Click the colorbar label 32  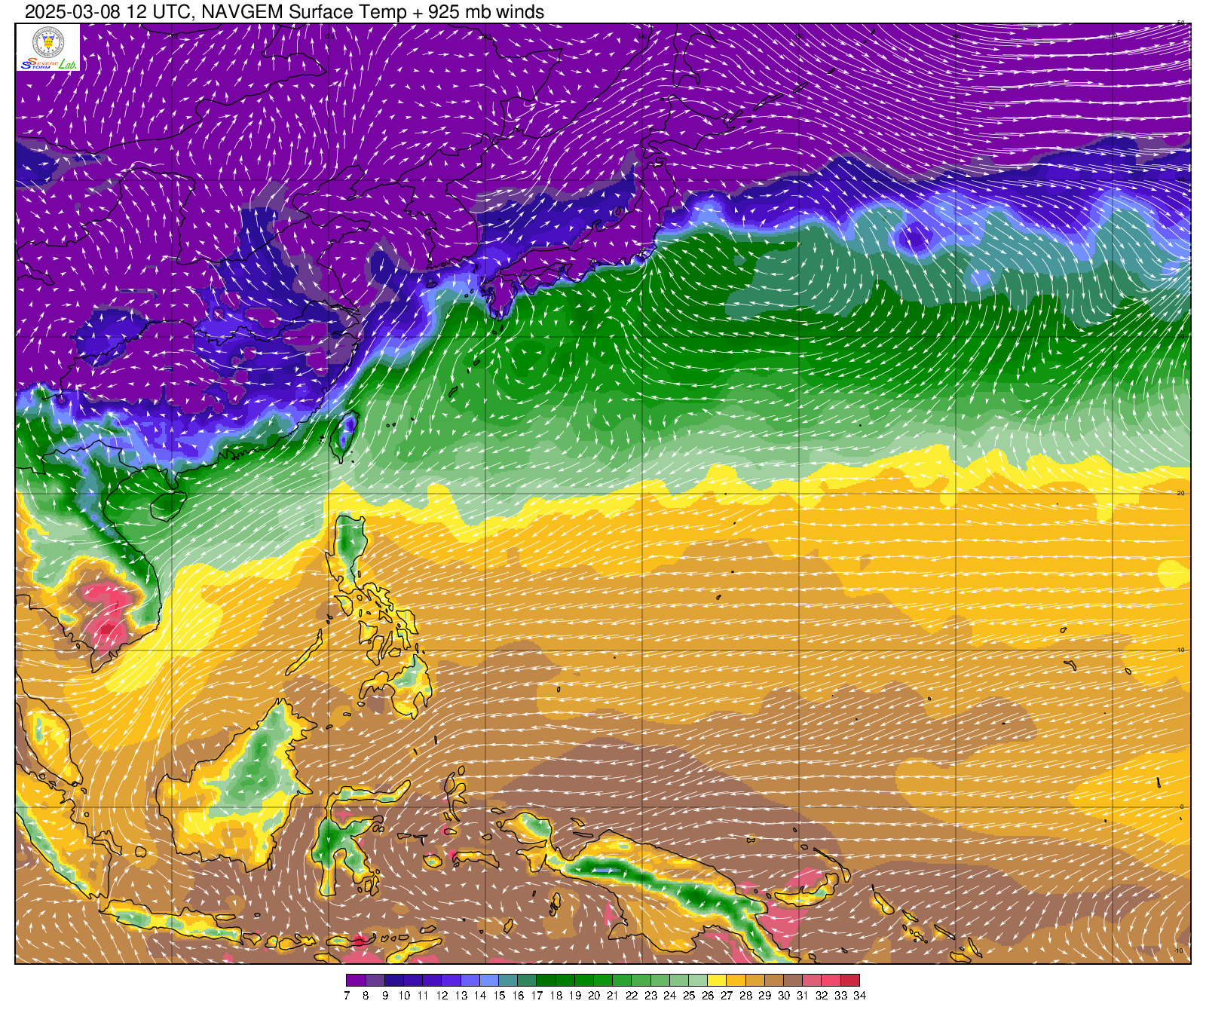click(x=822, y=996)
